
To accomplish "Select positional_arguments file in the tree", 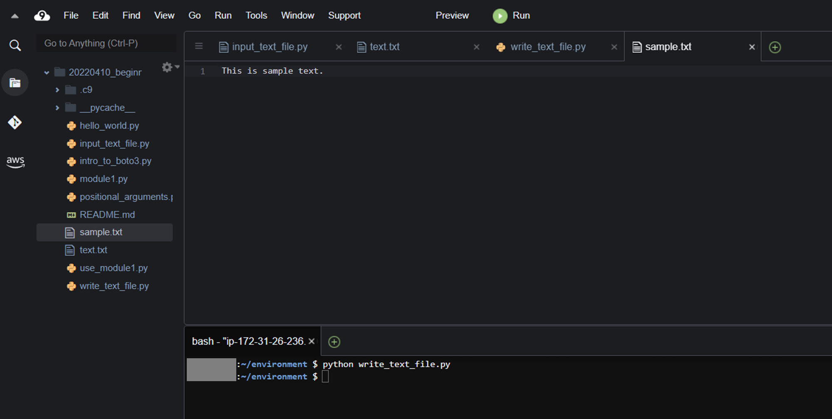I will pyautogui.click(x=126, y=197).
